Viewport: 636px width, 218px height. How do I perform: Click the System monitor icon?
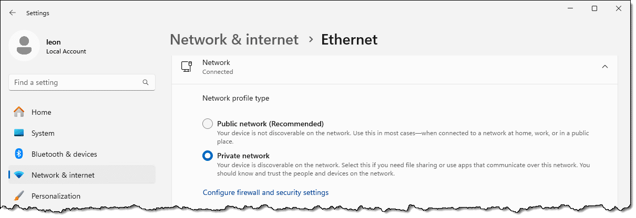coord(19,133)
